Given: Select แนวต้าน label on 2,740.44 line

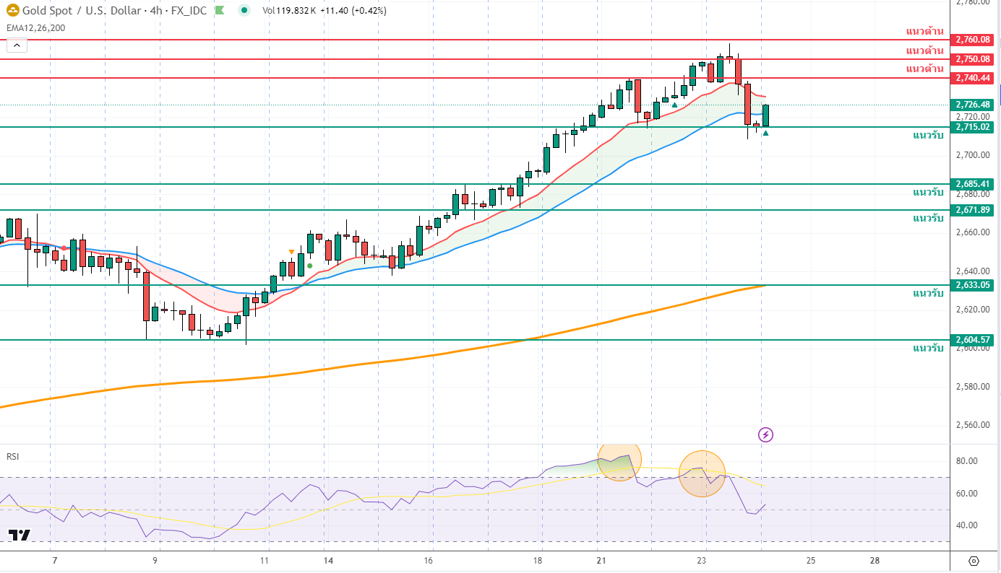Looking at the screenshot, I should 924,69.
